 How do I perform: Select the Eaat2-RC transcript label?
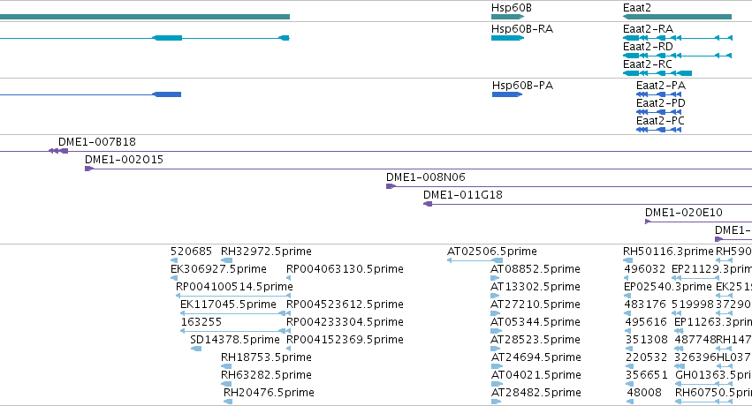[648, 64]
